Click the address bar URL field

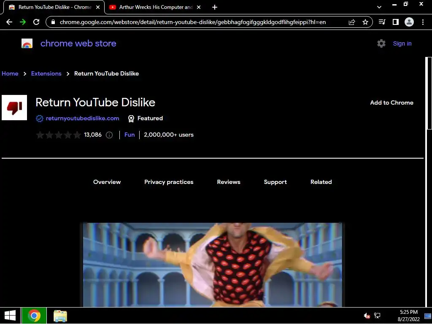click(193, 22)
